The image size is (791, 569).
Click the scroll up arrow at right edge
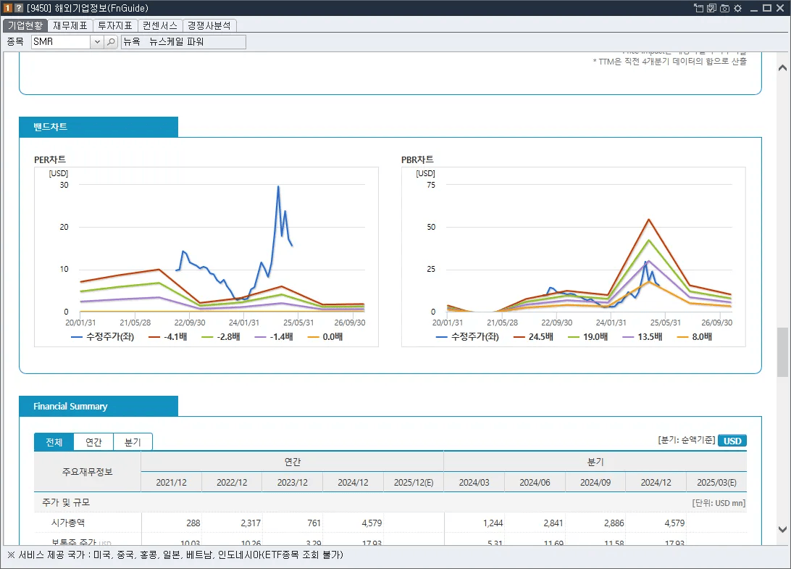782,67
